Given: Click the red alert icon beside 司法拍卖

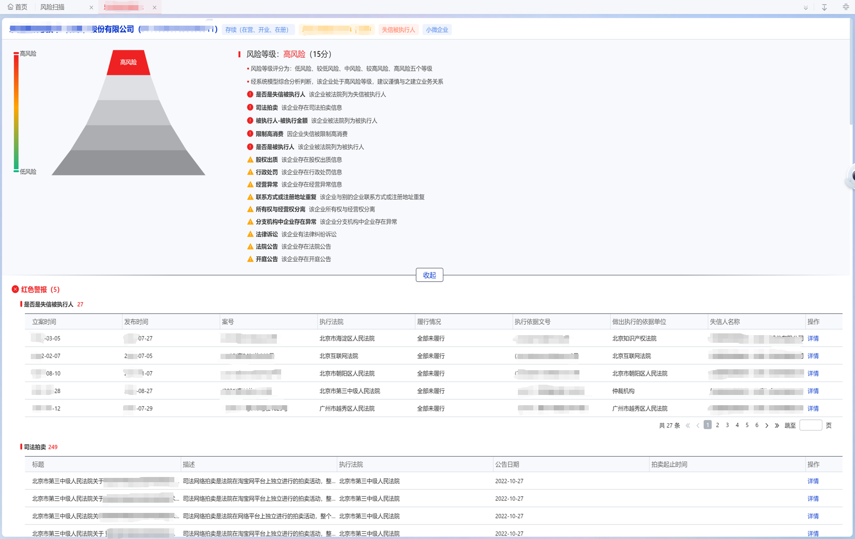Looking at the screenshot, I should click(x=250, y=107).
